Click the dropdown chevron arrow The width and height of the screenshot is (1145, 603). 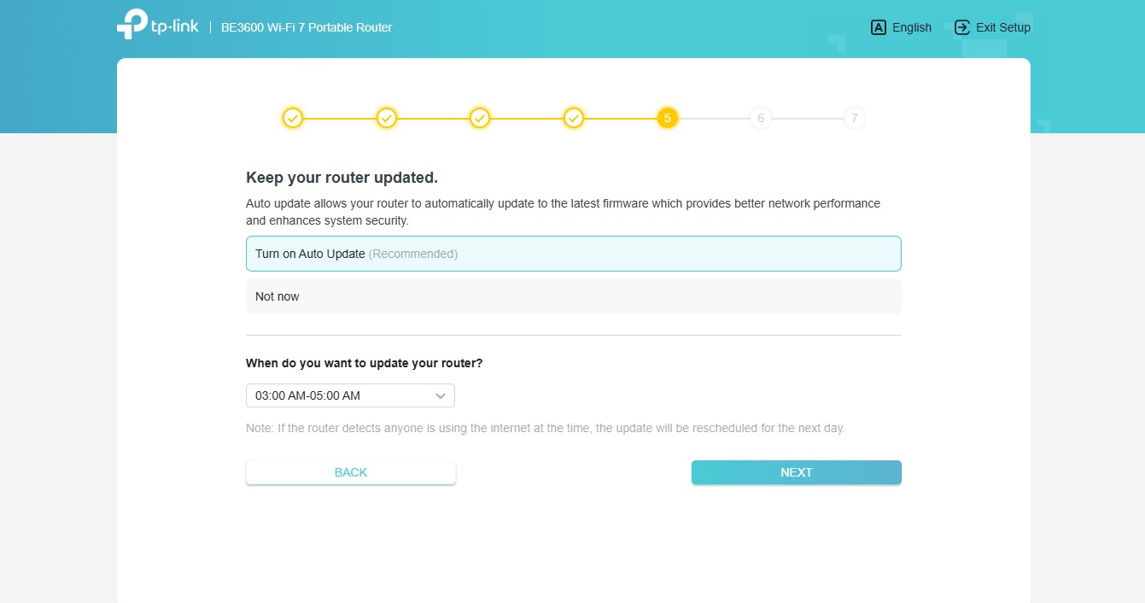[x=441, y=395]
